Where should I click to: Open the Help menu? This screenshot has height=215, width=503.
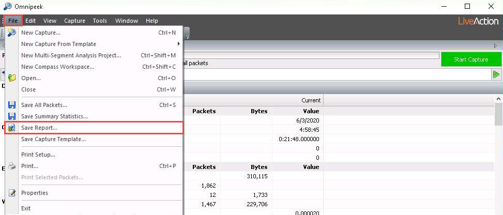(152, 21)
